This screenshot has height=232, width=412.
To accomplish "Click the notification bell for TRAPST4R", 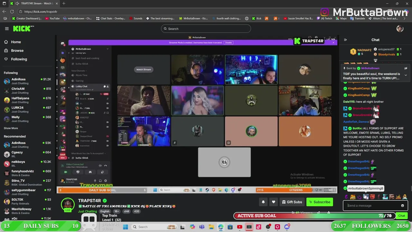I will (263, 202).
